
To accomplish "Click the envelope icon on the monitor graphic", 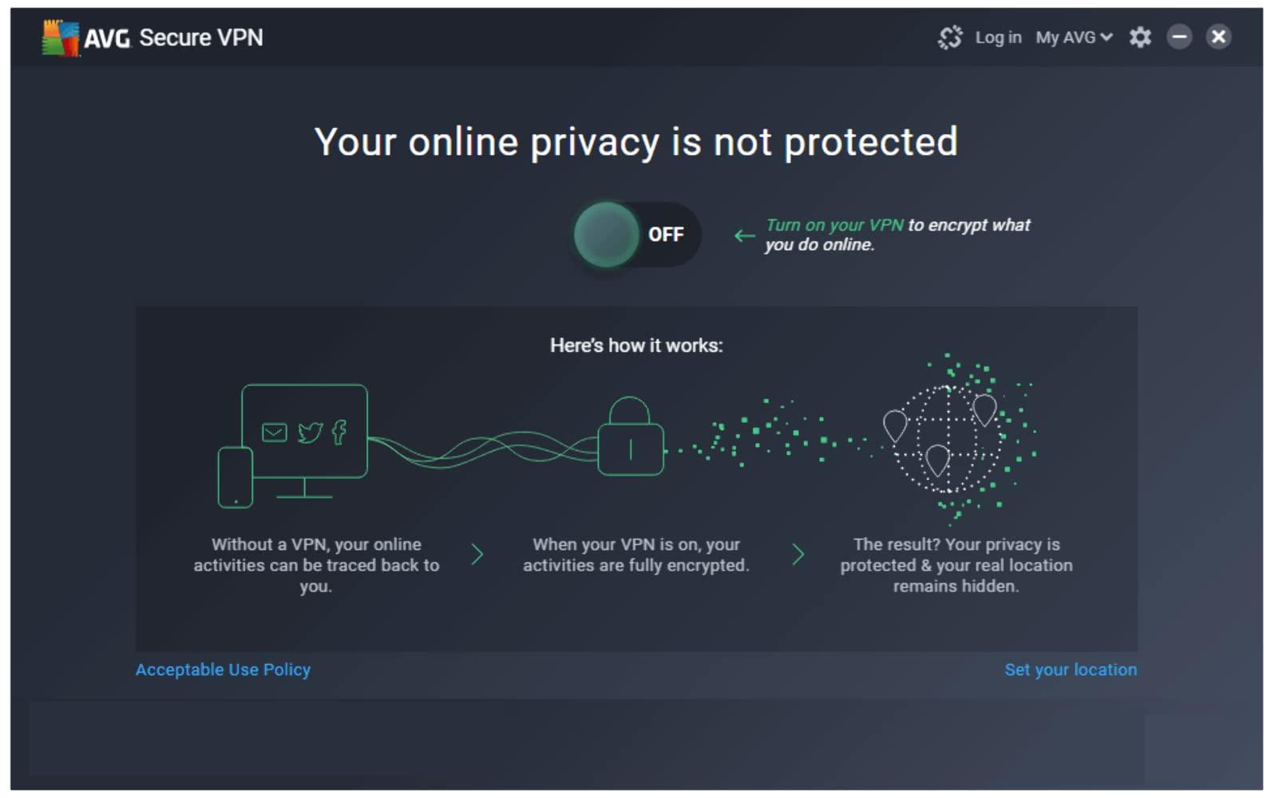I will click(274, 431).
